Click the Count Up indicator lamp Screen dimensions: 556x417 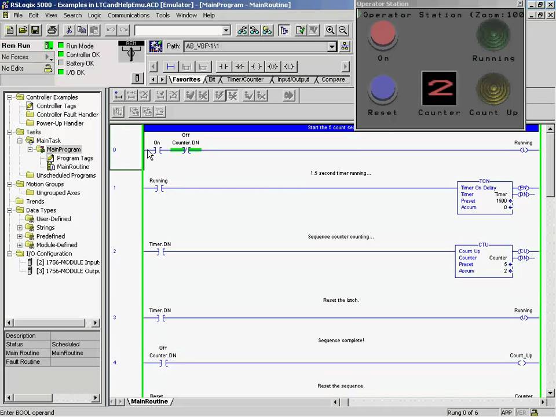[493, 89]
